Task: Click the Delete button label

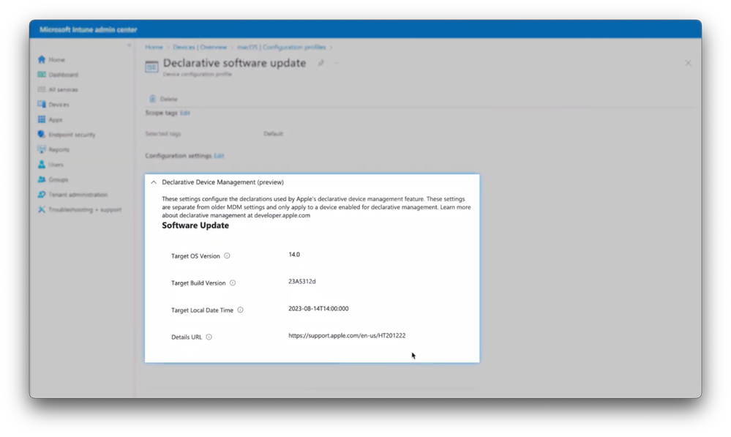Action: [x=169, y=99]
